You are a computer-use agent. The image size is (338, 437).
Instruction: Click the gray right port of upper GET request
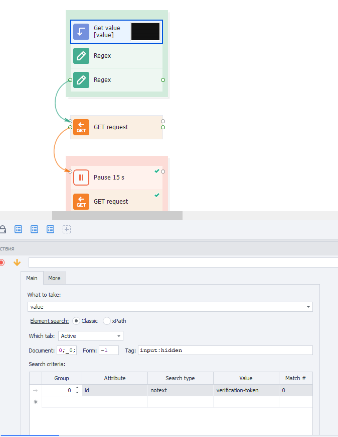click(x=163, y=121)
